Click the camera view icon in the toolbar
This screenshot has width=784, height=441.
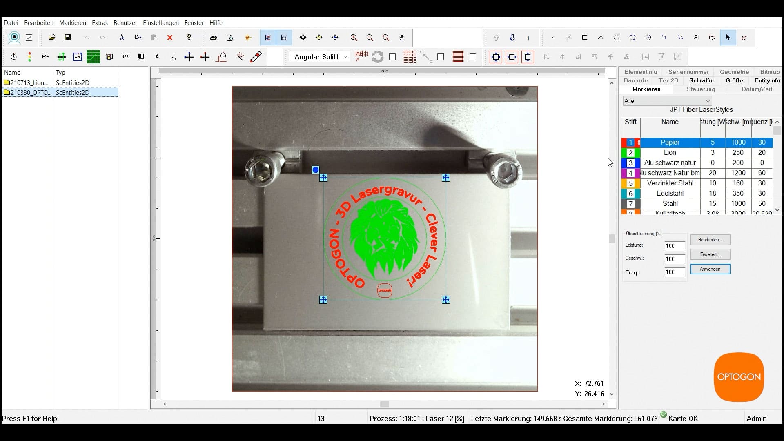pos(14,38)
